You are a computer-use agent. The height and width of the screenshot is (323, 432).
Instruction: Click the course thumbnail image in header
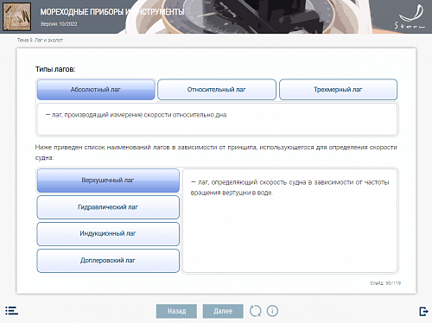click(x=16, y=16)
